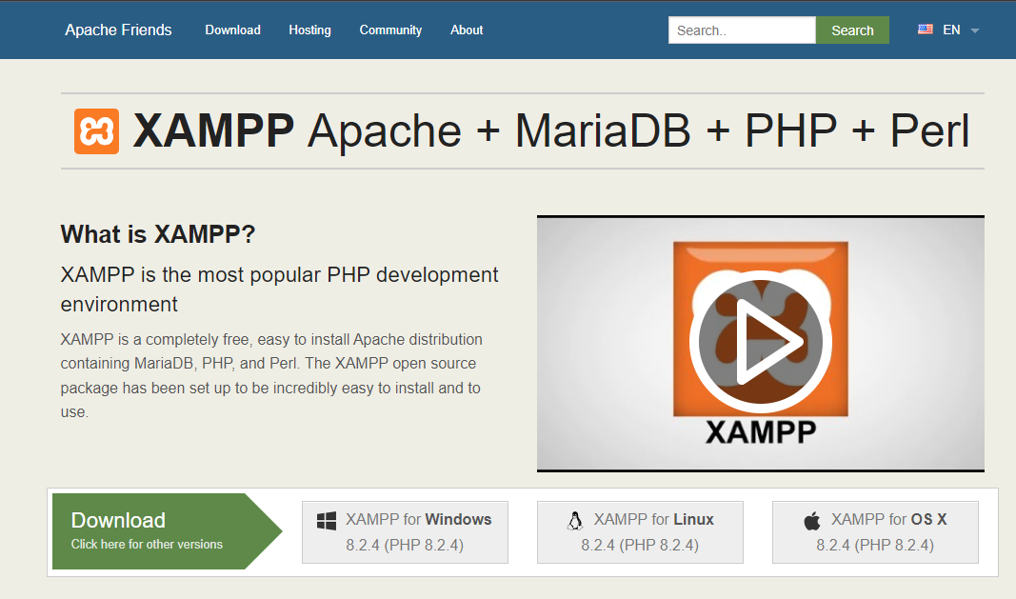Click the orange XAMPP logo icon

[x=96, y=131]
